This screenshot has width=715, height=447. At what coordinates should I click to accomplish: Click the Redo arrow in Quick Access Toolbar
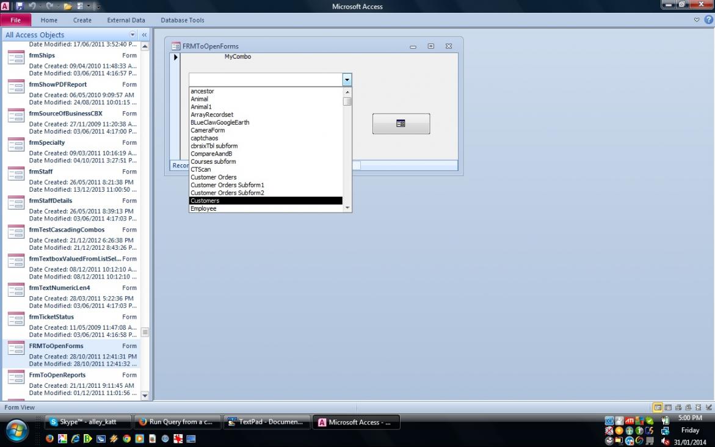click(49, 6)
